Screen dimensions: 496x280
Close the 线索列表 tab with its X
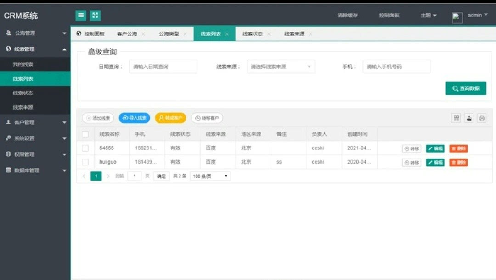[227, 34]
